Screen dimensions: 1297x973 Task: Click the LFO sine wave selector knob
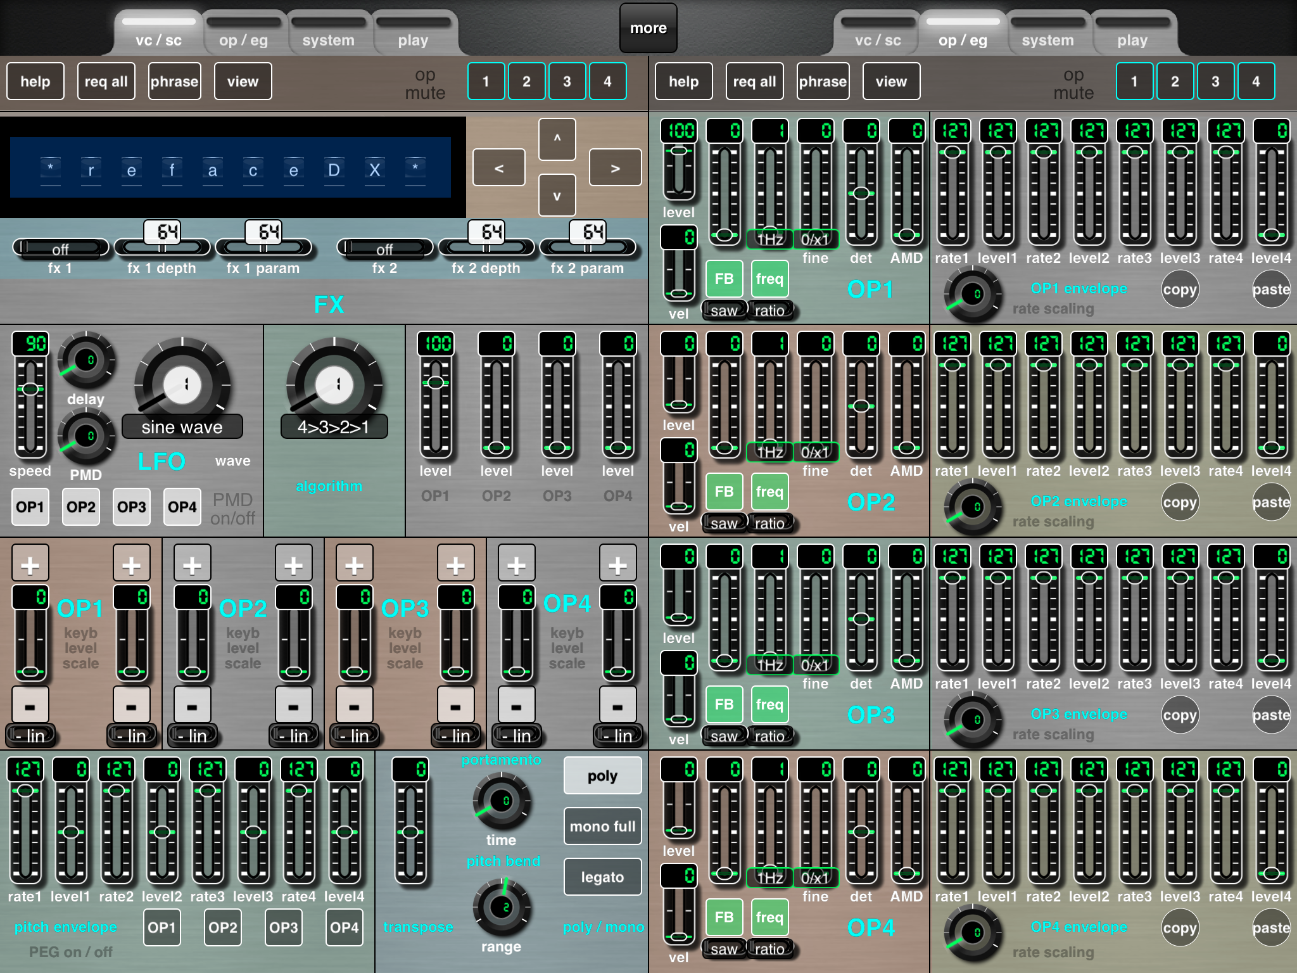point(182,384)
